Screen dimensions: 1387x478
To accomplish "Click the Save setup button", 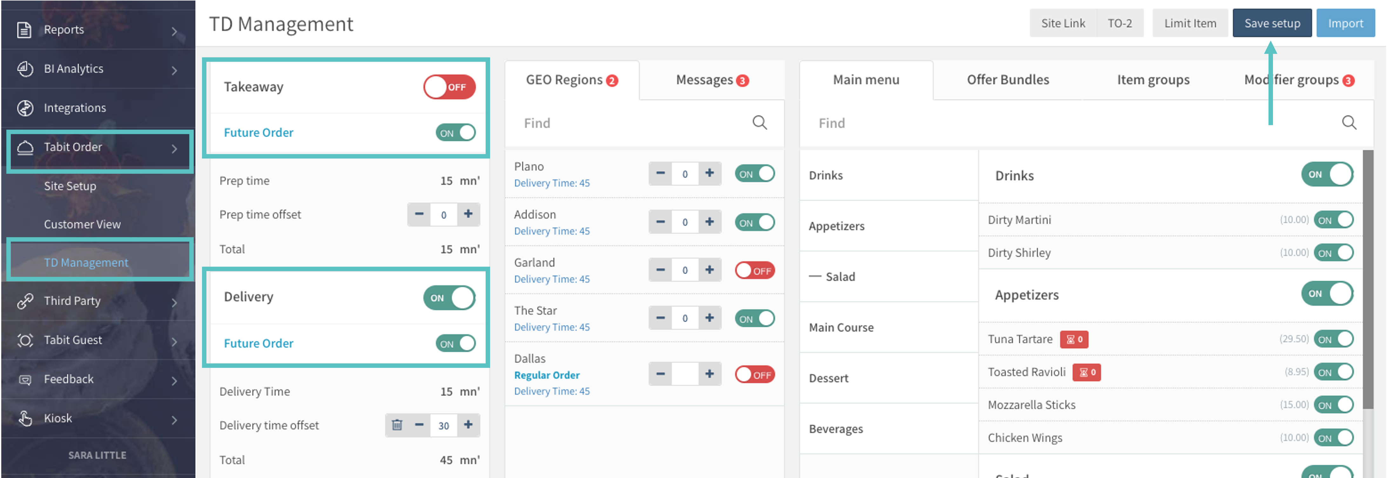I will coord(1272,23).
